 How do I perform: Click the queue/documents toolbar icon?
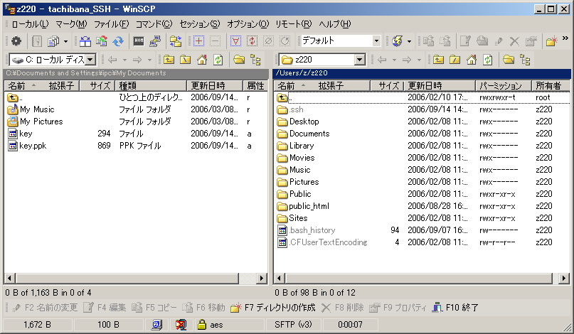pos(53,41)
